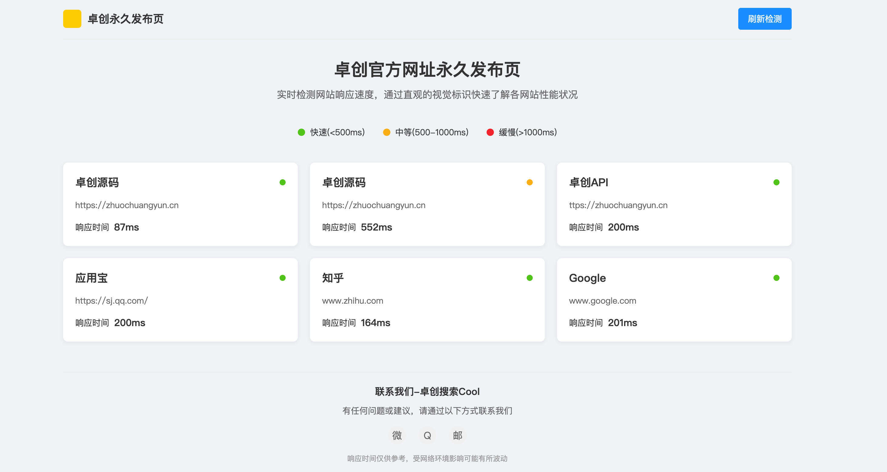The width and height of the screenshot is (887, 472).
Task: Click the orange status dot on second 卓创源码 card
Action: coord(529,183)
